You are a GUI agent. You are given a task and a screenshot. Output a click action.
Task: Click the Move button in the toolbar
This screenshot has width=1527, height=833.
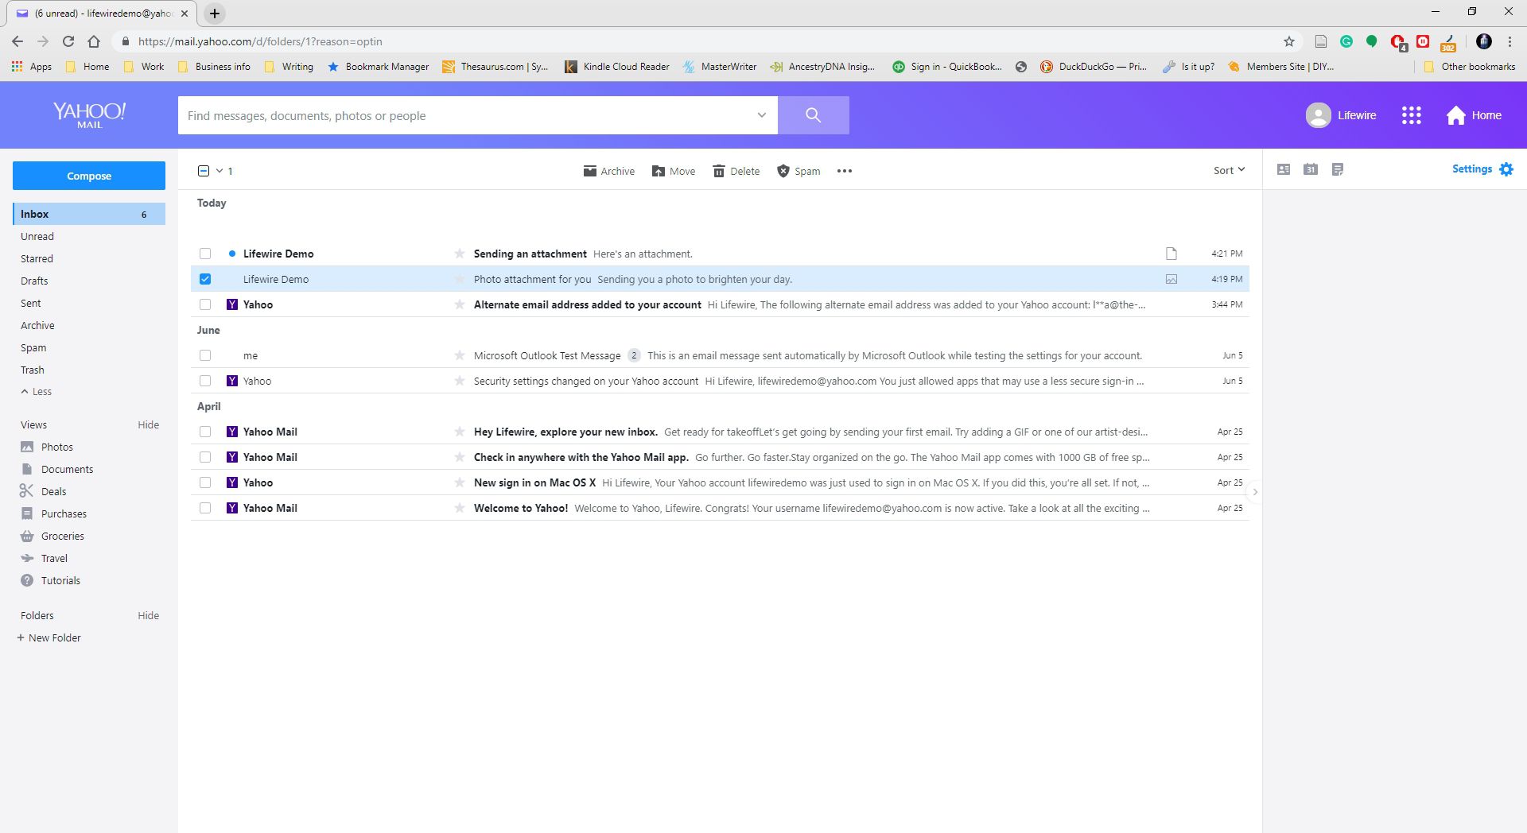tap(674, 171)
